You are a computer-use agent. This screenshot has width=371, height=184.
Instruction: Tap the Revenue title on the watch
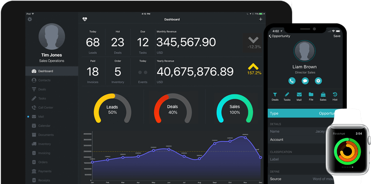[x=339, y=134]
